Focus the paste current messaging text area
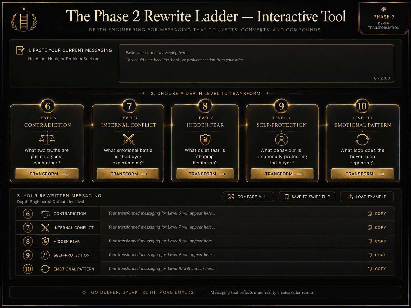Viewport: 411px width, 308px height. click(x=256, y=64)
